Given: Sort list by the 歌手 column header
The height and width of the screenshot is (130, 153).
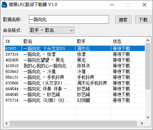Looking at the screenshot, I should click(x=93, y=41).
